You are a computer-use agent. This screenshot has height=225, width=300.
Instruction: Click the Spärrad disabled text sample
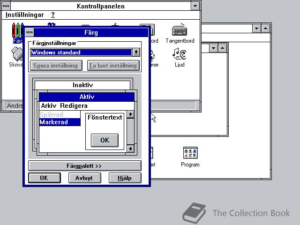point(51,114)
